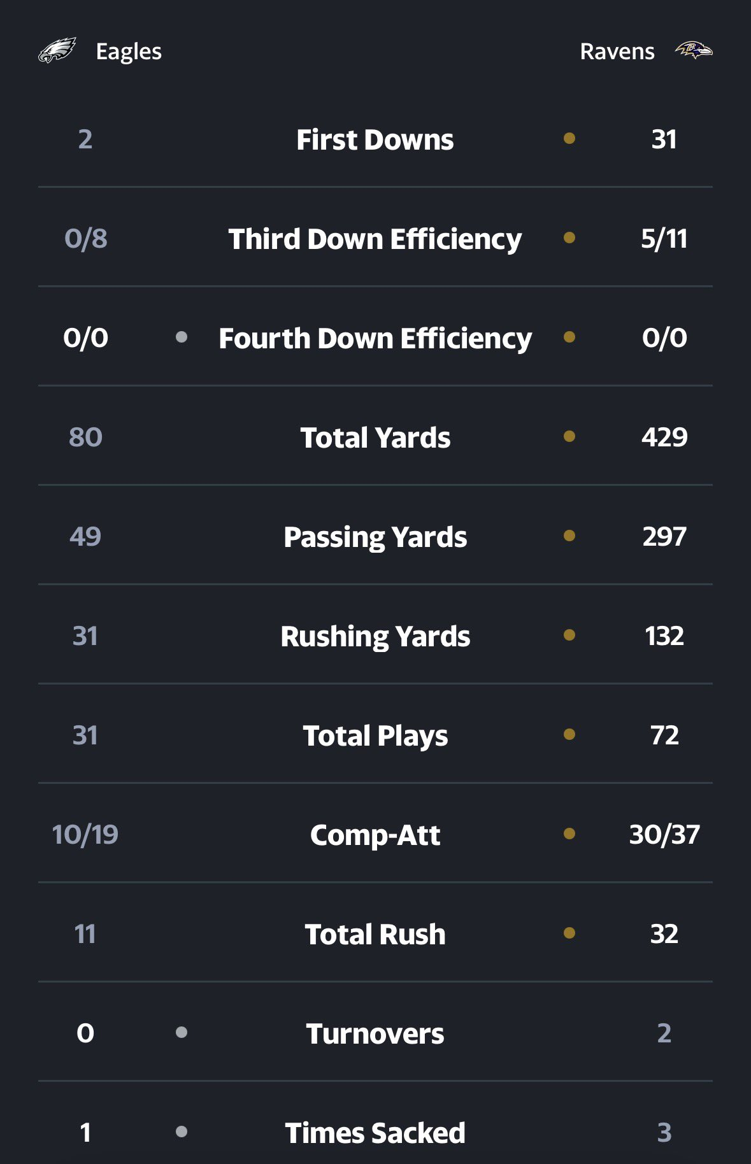751x1164 pixels.
Task: Select the gold dot beside First Downs
Action: (x=569, y=138)
